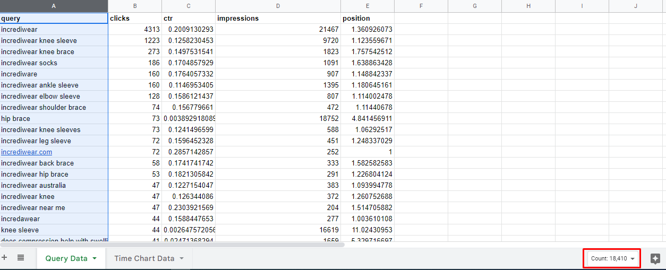Select impressions value 9720

click(278, 40)
